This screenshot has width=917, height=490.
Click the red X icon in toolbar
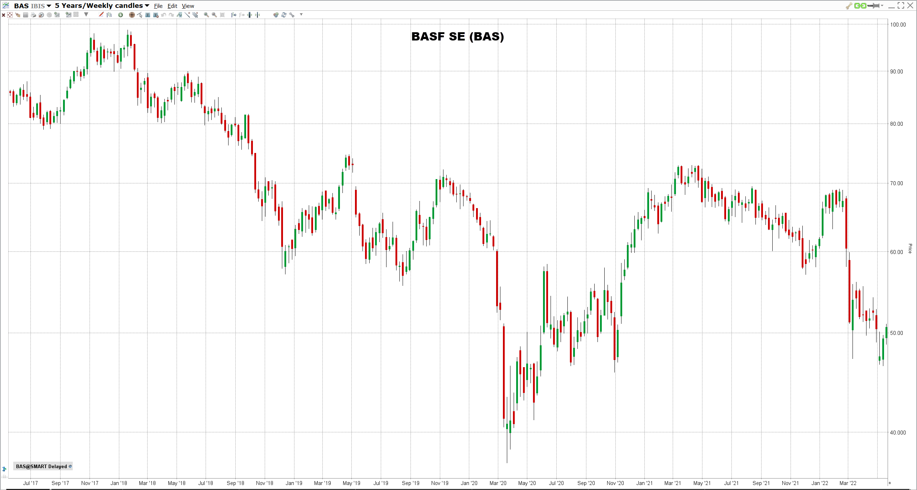[x=4, y=15]
